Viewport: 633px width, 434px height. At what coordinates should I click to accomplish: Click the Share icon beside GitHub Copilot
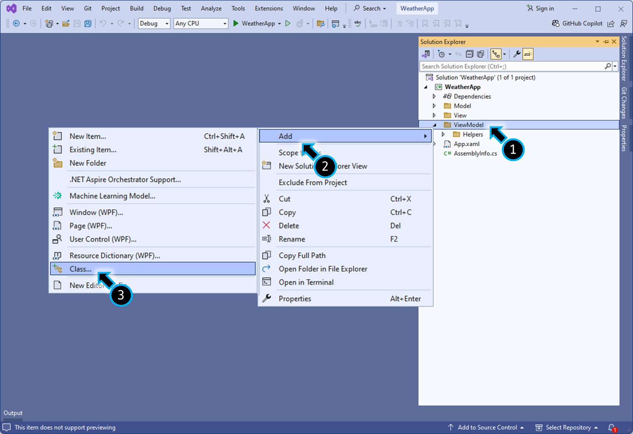611,24
